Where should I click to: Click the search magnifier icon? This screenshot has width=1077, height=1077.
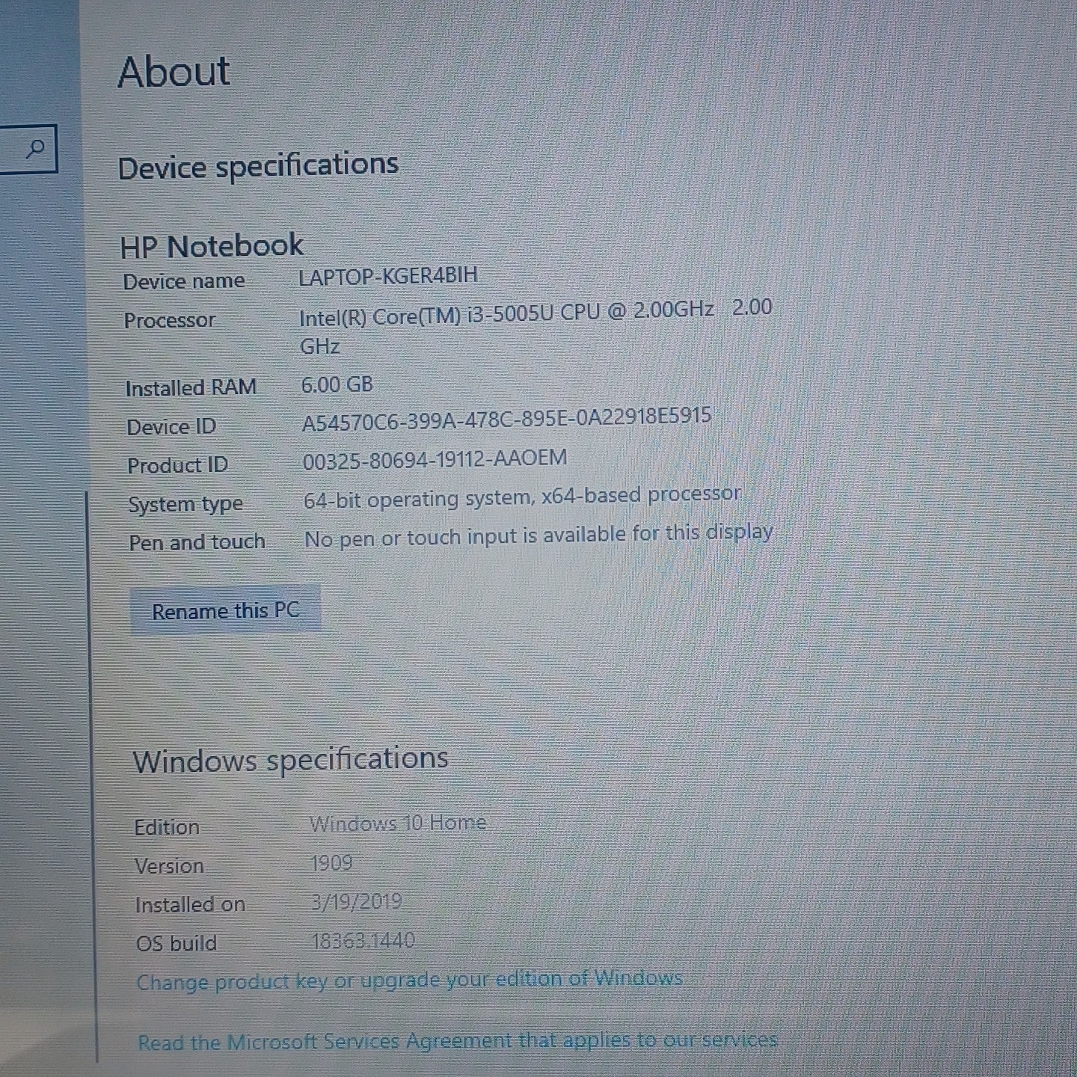pos(34,149)
